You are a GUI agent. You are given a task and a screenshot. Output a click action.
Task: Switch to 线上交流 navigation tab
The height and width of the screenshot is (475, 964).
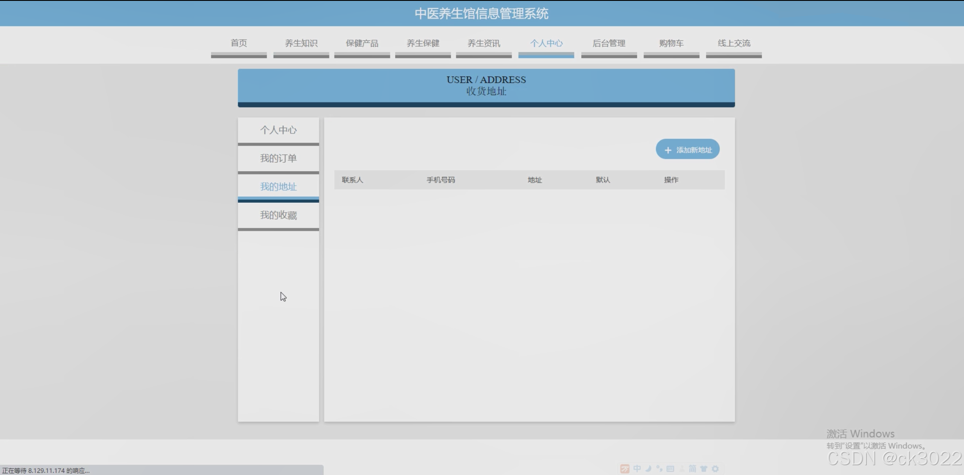[x=734, y=43]
